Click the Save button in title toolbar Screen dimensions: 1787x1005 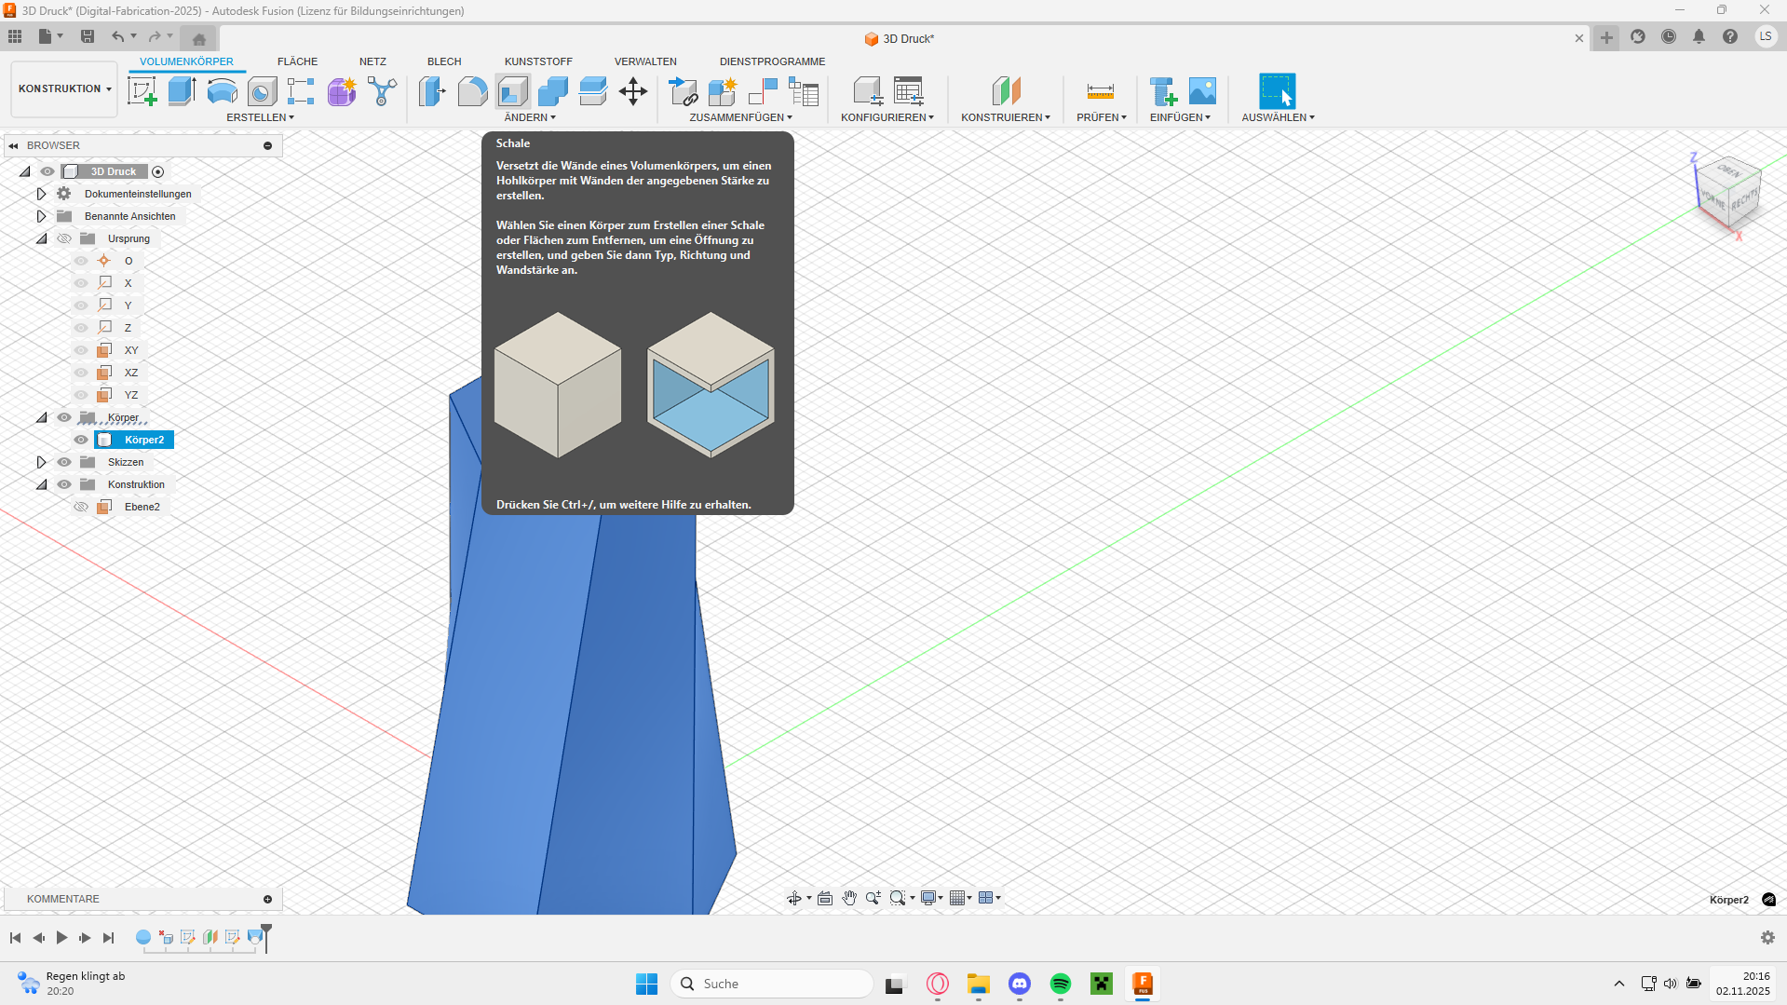[x=88, y=36]
